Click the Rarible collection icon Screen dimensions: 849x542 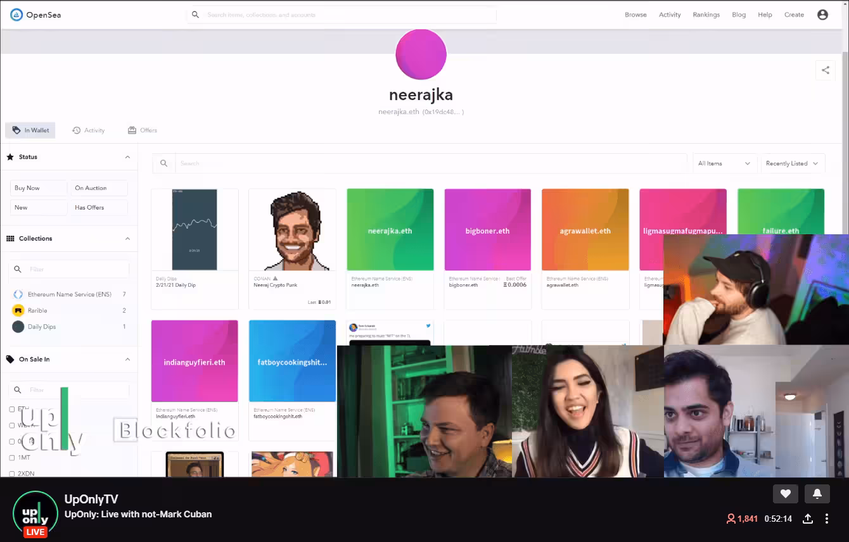tap(18, 310)
